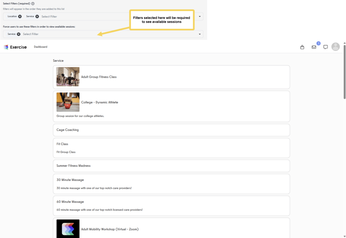
Task: Select Adult Mobility Workshop (Virtual - Zoom)
Action: [172, 228]
